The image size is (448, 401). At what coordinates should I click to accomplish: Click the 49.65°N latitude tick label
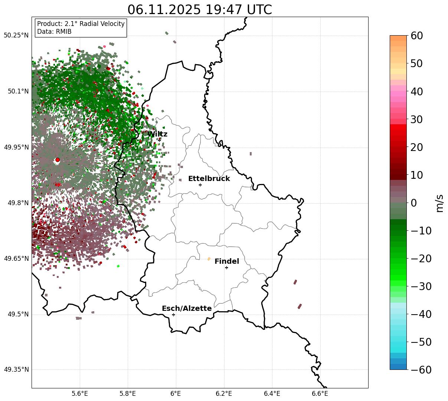coord(16,259)
